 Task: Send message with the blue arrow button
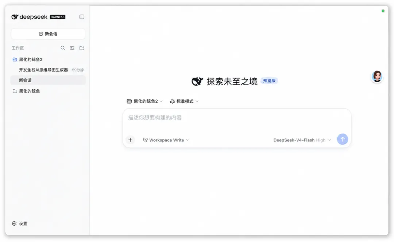pos(343,139)
